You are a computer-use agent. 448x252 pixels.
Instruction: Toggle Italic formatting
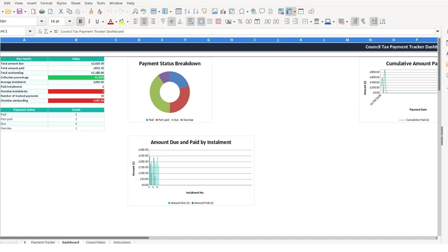click(x=89, y=22)
